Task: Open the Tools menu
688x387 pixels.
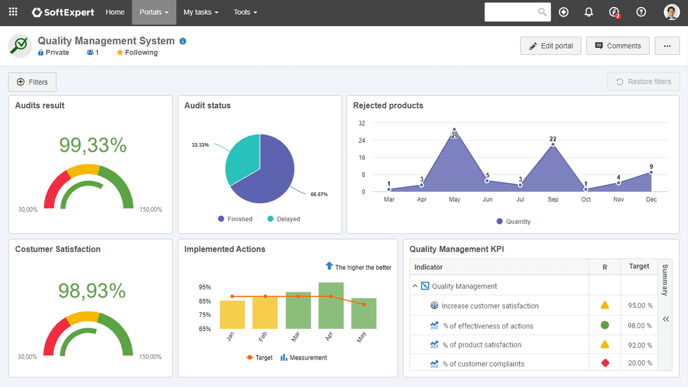Action: click(245, 12)
